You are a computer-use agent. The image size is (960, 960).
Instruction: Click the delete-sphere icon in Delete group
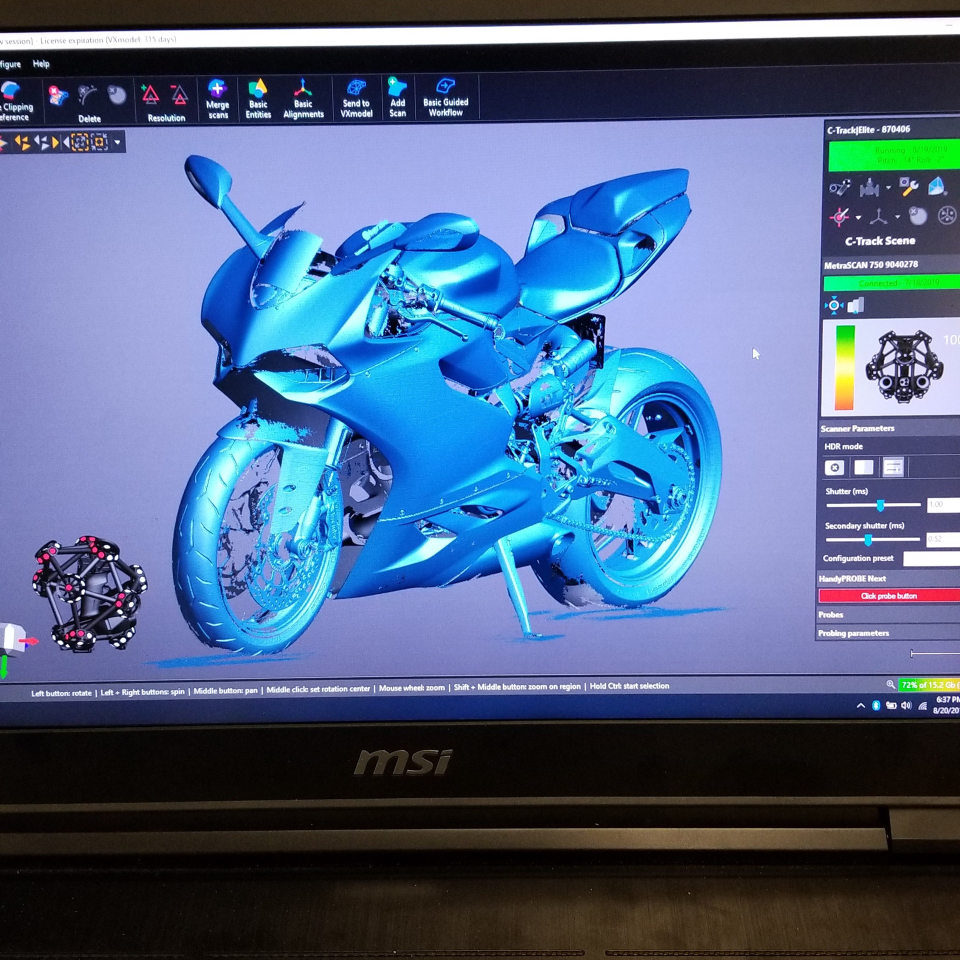116,94
